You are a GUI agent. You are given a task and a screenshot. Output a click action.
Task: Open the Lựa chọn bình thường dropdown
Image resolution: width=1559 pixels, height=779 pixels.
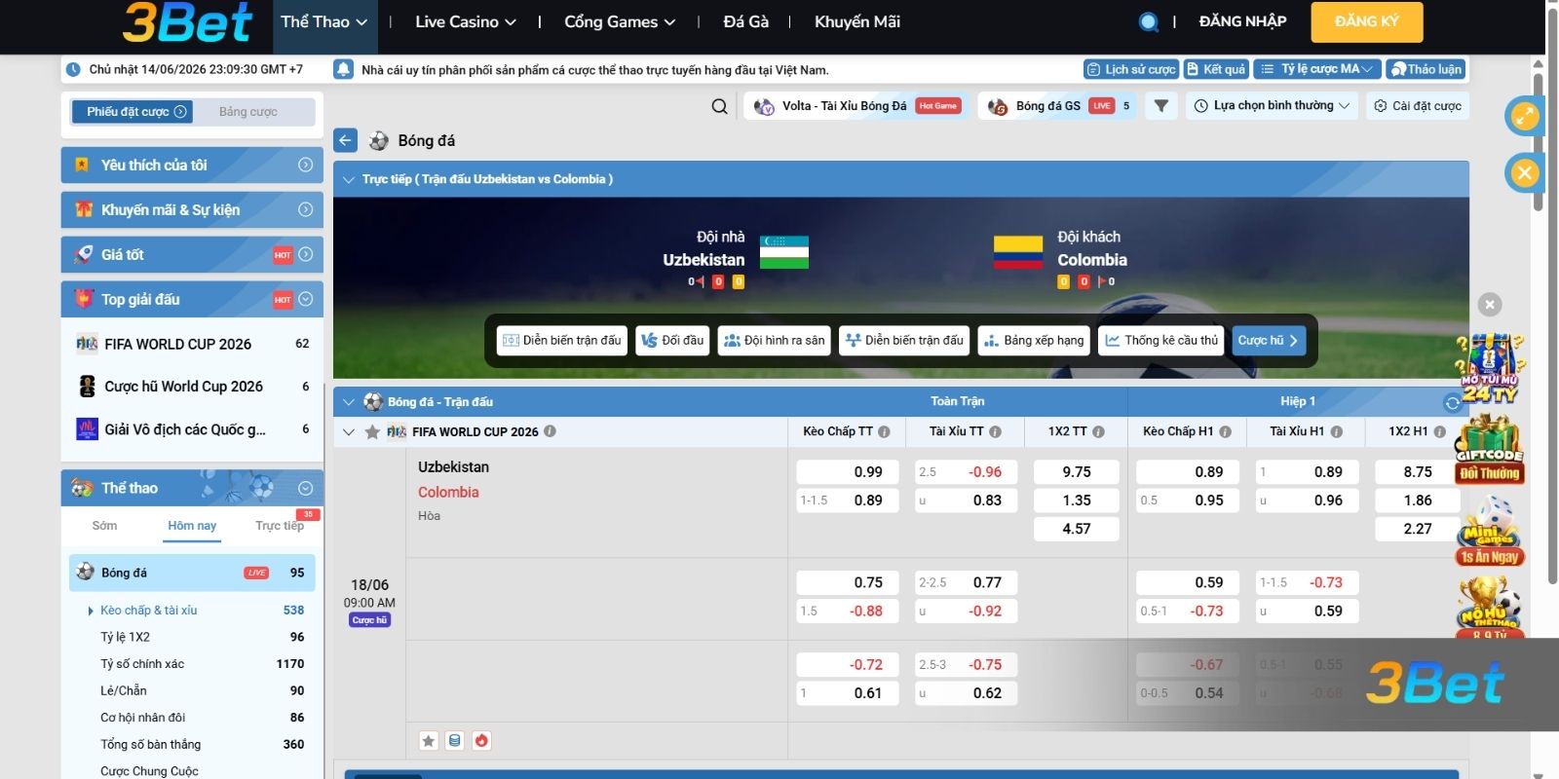[1273, 106]
